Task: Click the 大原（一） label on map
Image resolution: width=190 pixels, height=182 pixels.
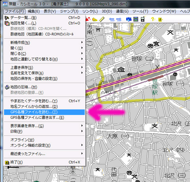Action: [x=118, y=136]
